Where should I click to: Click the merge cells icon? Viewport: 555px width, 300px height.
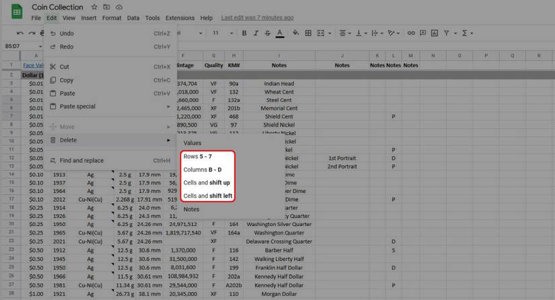click(320, 33)
